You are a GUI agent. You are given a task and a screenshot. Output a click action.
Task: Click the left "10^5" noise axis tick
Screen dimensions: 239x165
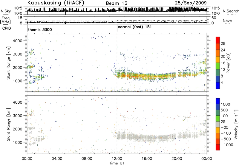pos(18,8)
